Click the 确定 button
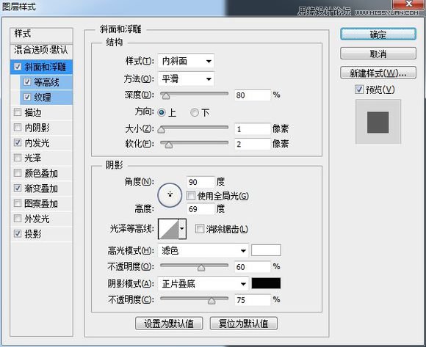The height and width of the screenshot is (347, 426). (x=378, y=34)
